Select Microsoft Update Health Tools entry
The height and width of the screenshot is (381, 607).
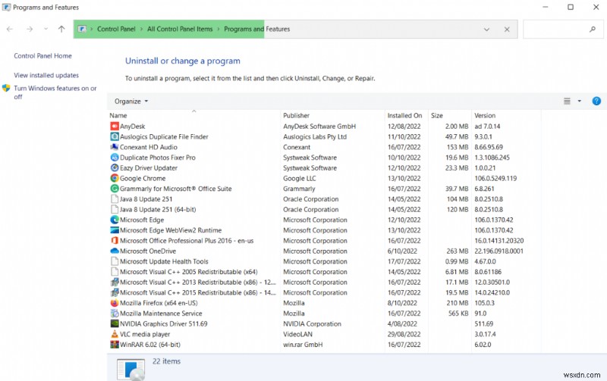click(x=324, y=261)
